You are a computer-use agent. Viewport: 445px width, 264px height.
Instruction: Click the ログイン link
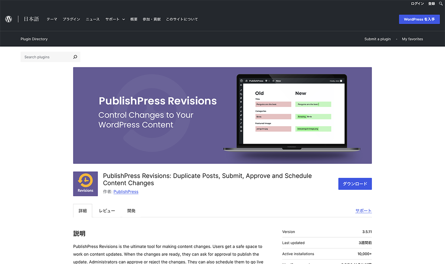click(x=417, y=4)
